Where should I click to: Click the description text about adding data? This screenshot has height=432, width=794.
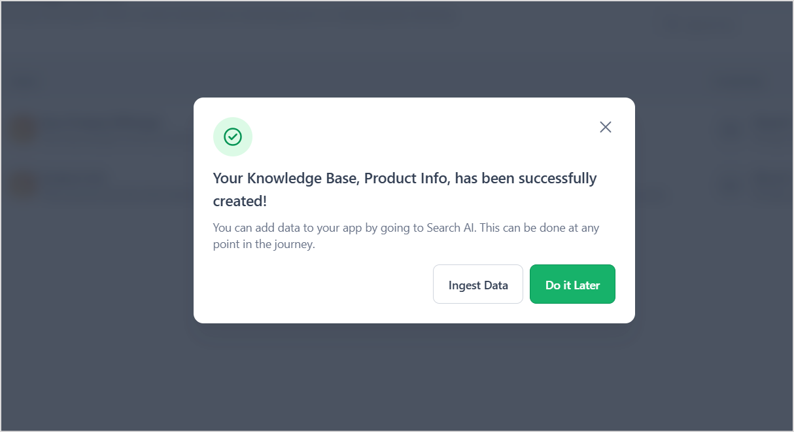click(406, 235)
